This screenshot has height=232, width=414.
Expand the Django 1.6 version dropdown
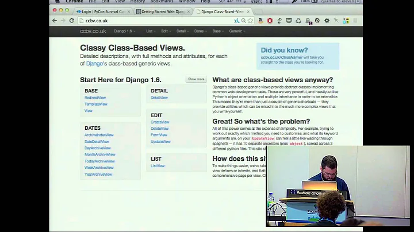tap(124, 31)
